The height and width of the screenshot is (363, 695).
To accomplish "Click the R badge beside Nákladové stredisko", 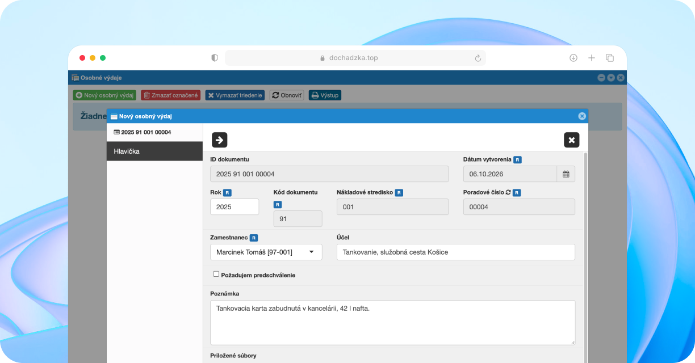I will 399,192.
